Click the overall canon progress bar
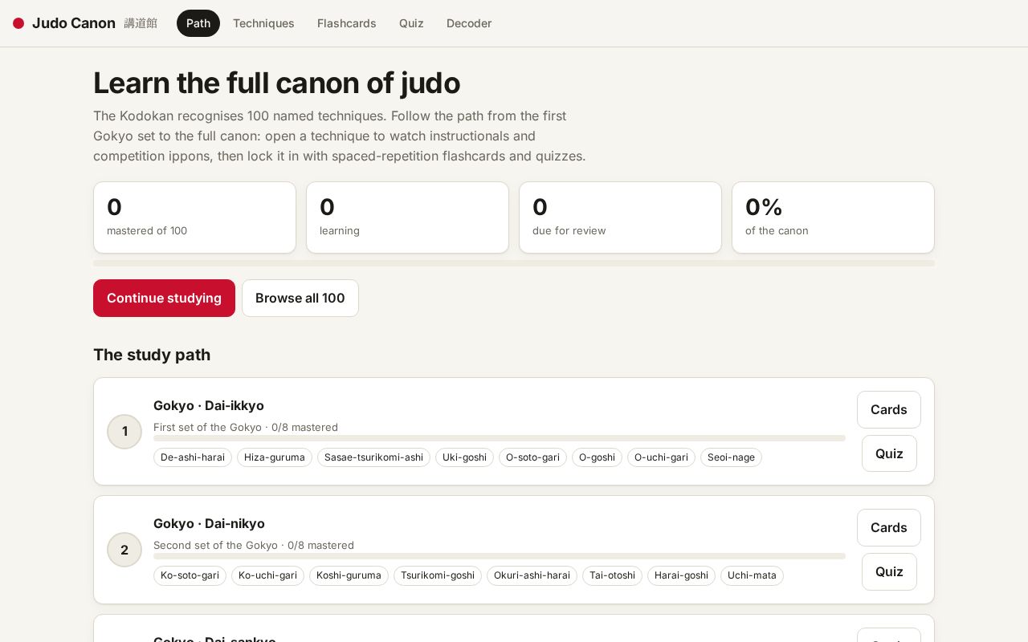This screenshot has height=642, width=1028. pos(514,263)
